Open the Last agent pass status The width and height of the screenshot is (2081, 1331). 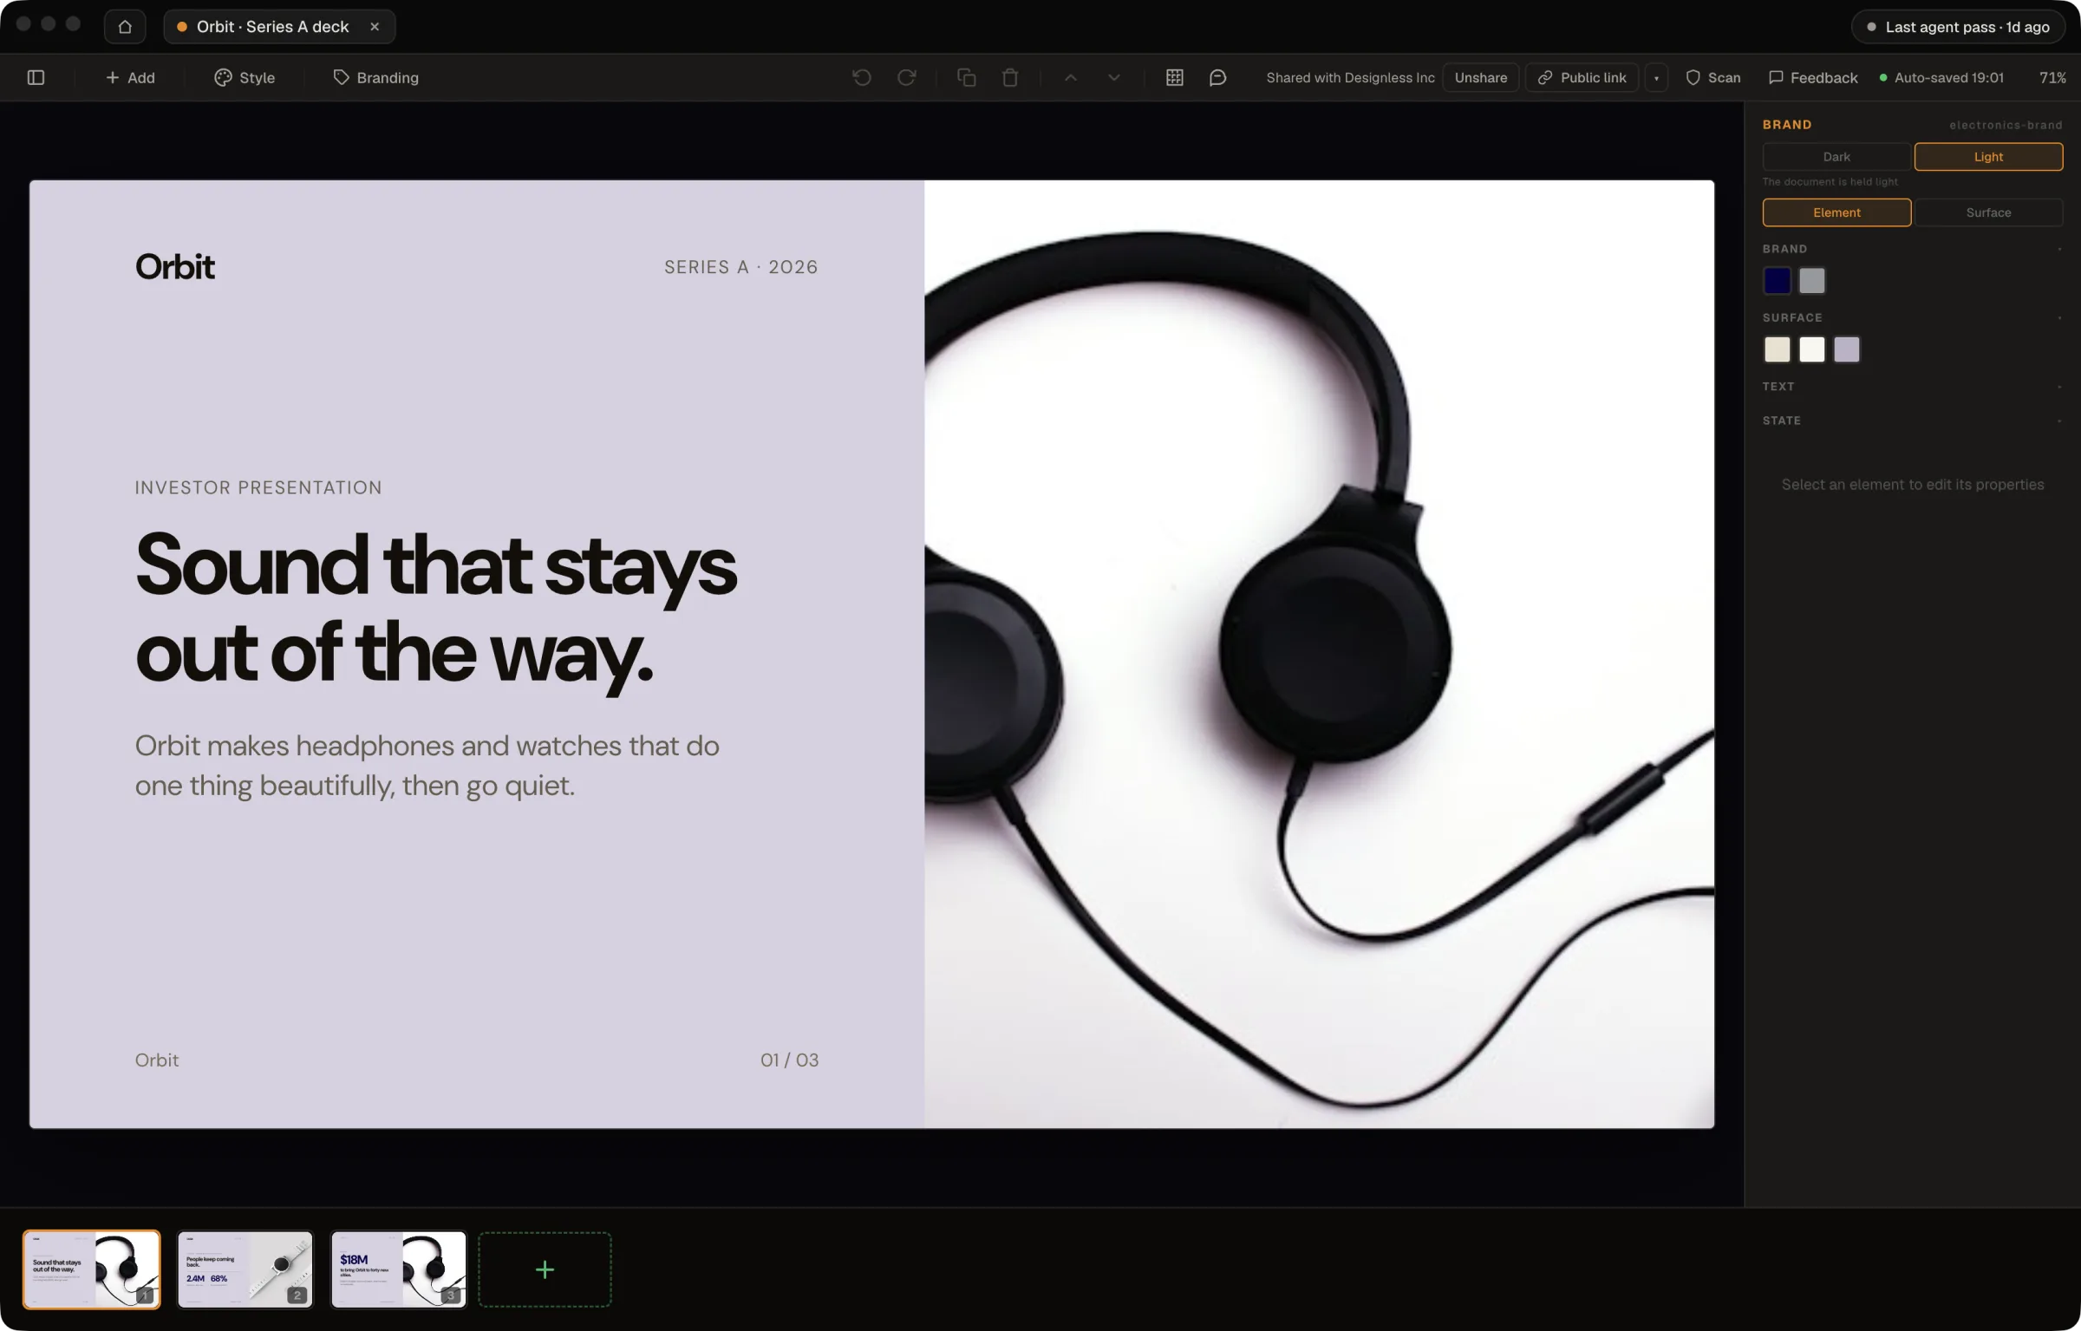point(1958,27)
